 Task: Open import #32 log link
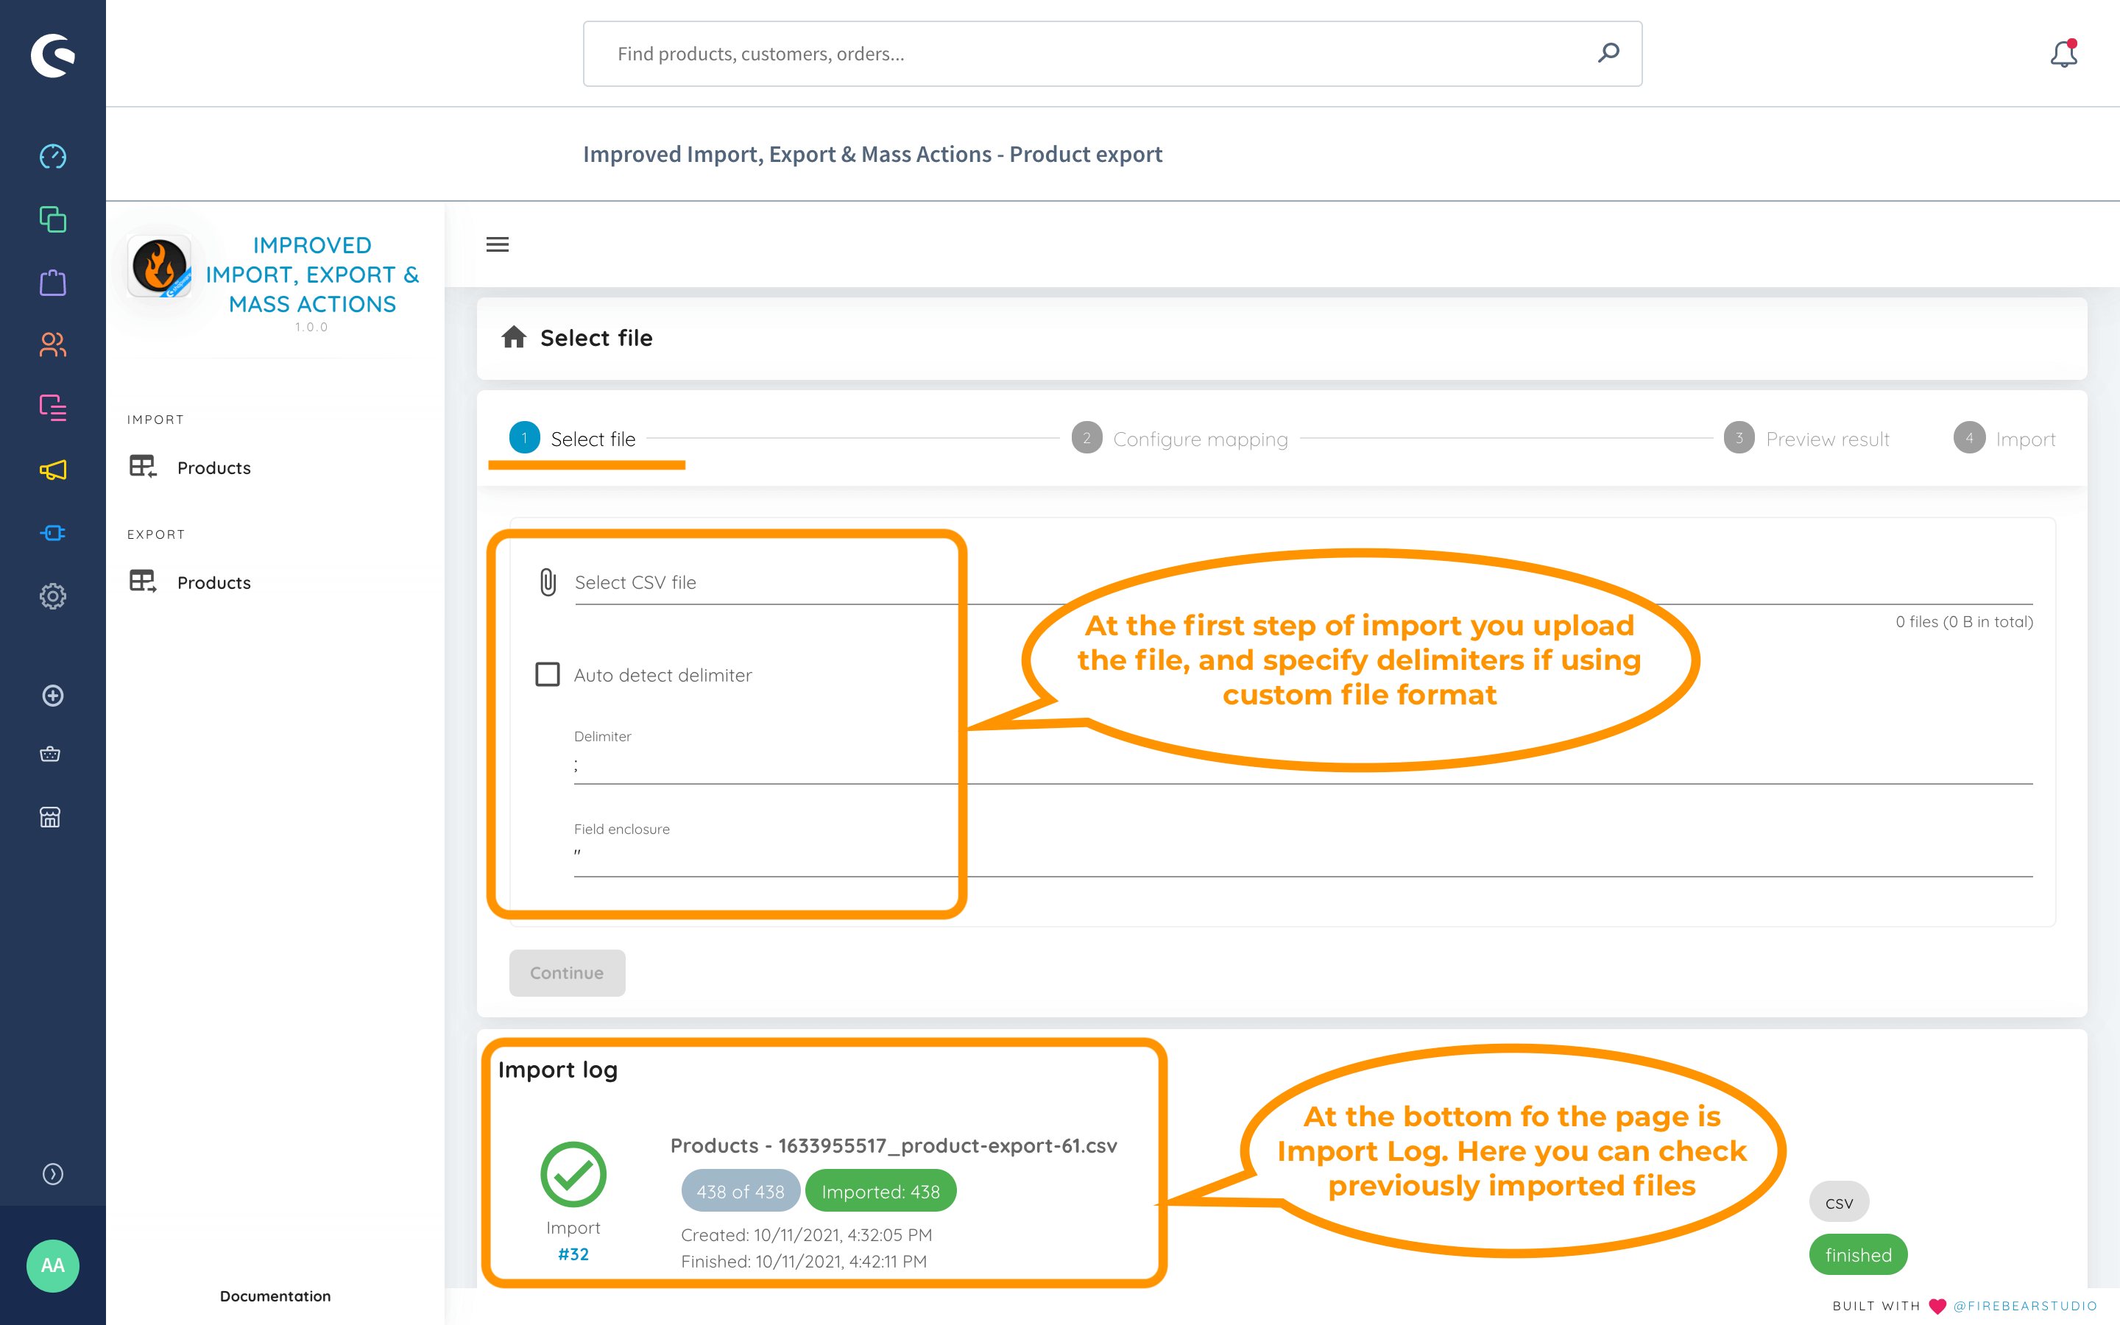tap(573, 1254)
